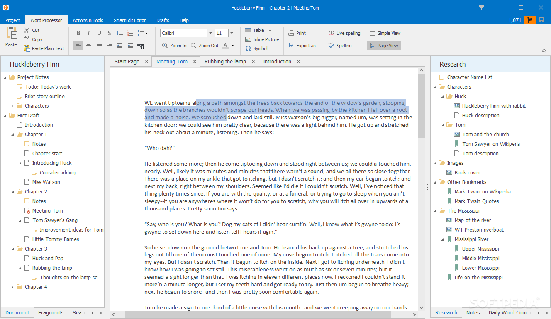
Task: Show paragraph formatting marks
Action: (x=141, y=46)
